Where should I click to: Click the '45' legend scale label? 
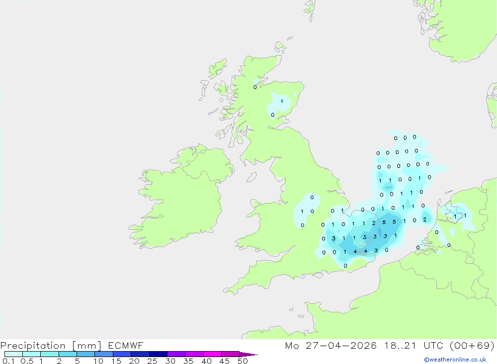pyautogui.click(x=225, y=361)
